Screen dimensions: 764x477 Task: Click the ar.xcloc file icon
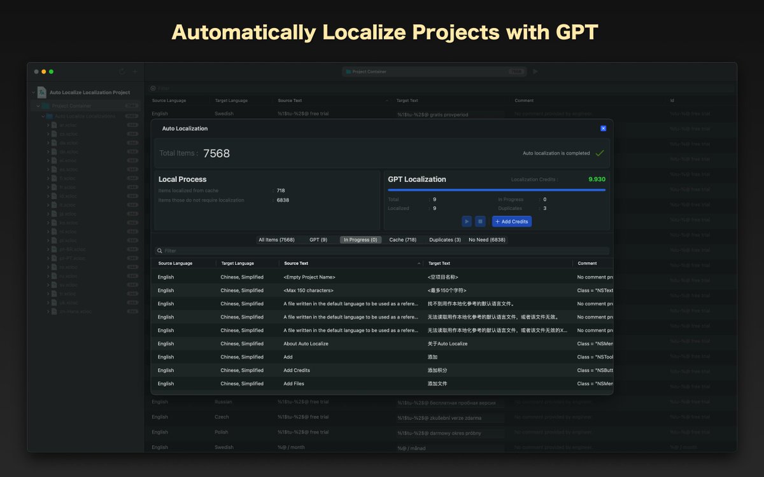tap(55, 125)
